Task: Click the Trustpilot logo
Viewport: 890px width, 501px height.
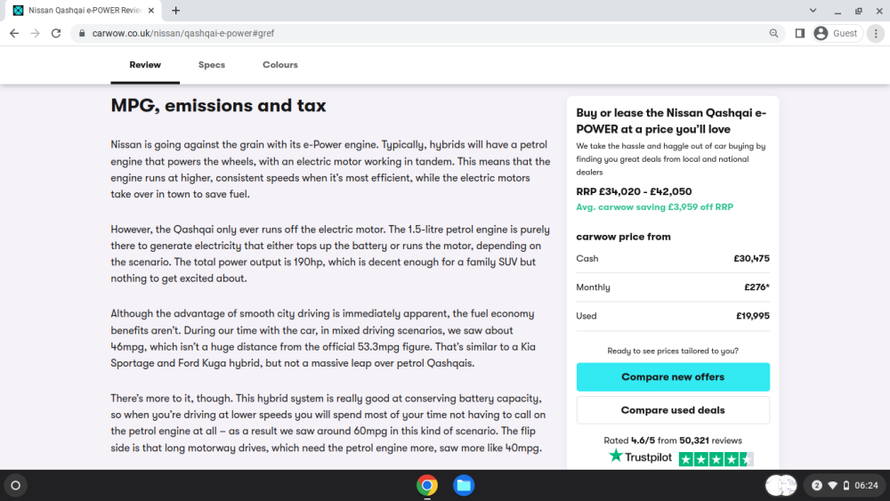Action: [640, 457]
